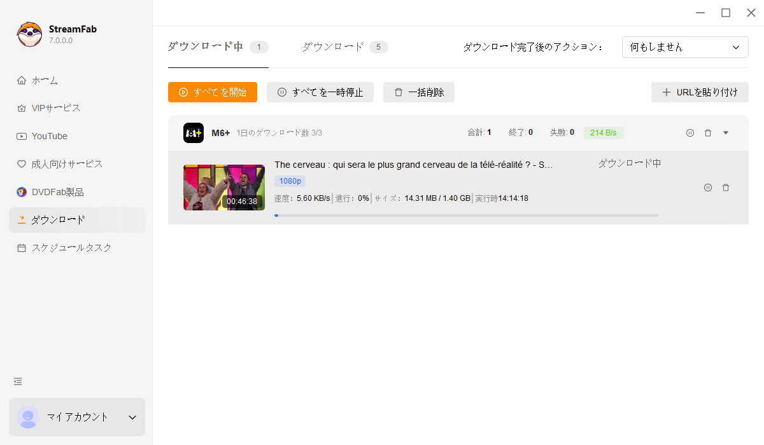This screenshot has width=764, height=445.
Task: Pause the The cerveau video download
Action: click(708, 188)
